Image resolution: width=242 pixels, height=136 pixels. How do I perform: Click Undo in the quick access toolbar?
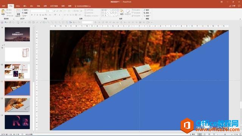(6, 23)
